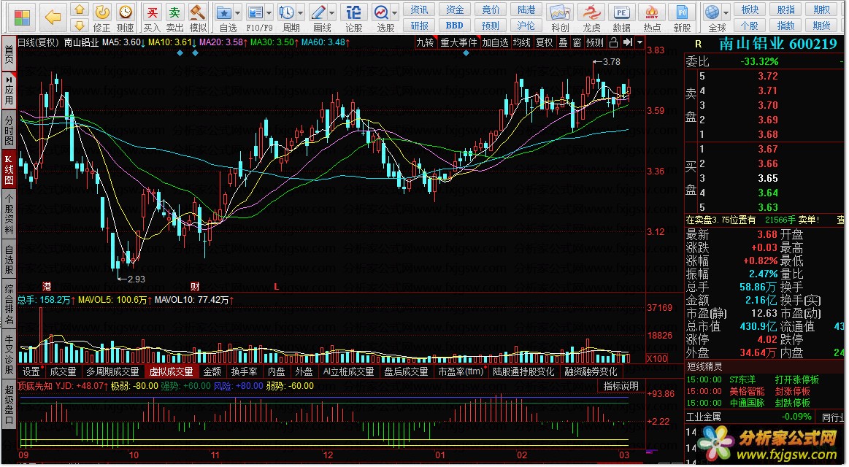Switch to the 金额 indicator tab
The width and height of the screenshot is (849, 467).
(x=212, y=371)
